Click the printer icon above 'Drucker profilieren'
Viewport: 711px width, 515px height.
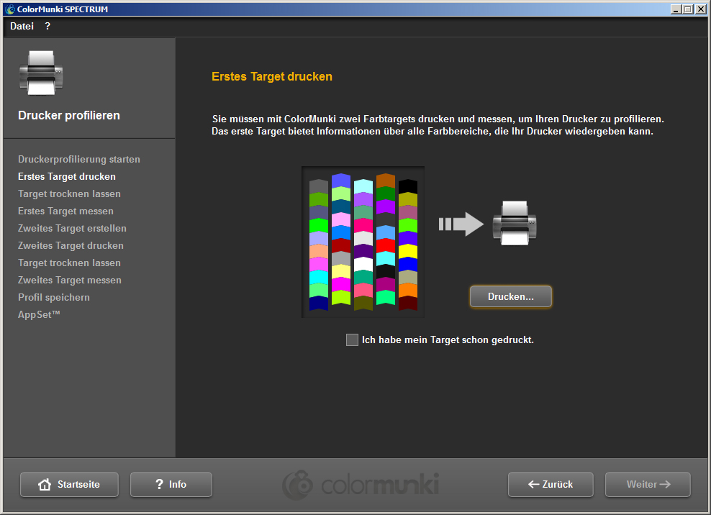41,73
